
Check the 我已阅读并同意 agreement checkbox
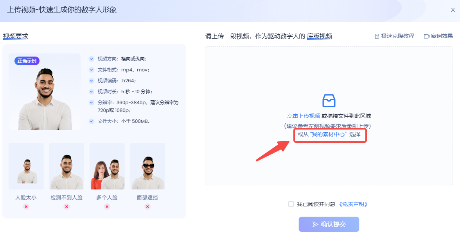point(291,204)
